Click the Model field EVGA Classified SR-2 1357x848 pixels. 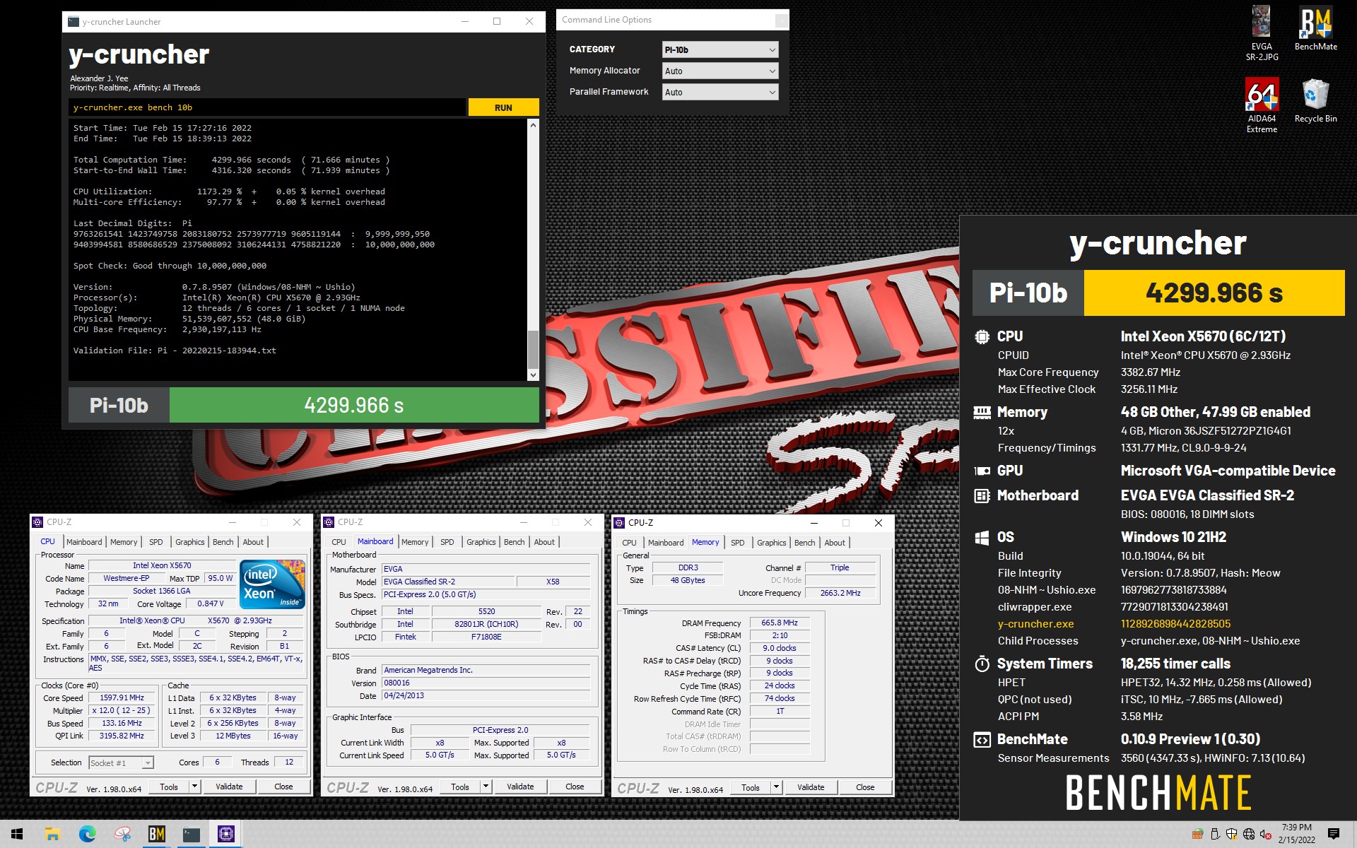(448, 582)
